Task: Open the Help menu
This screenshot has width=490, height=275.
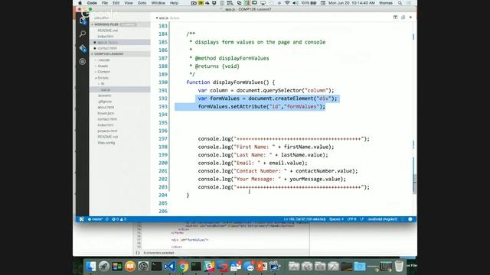Action: 174,3
